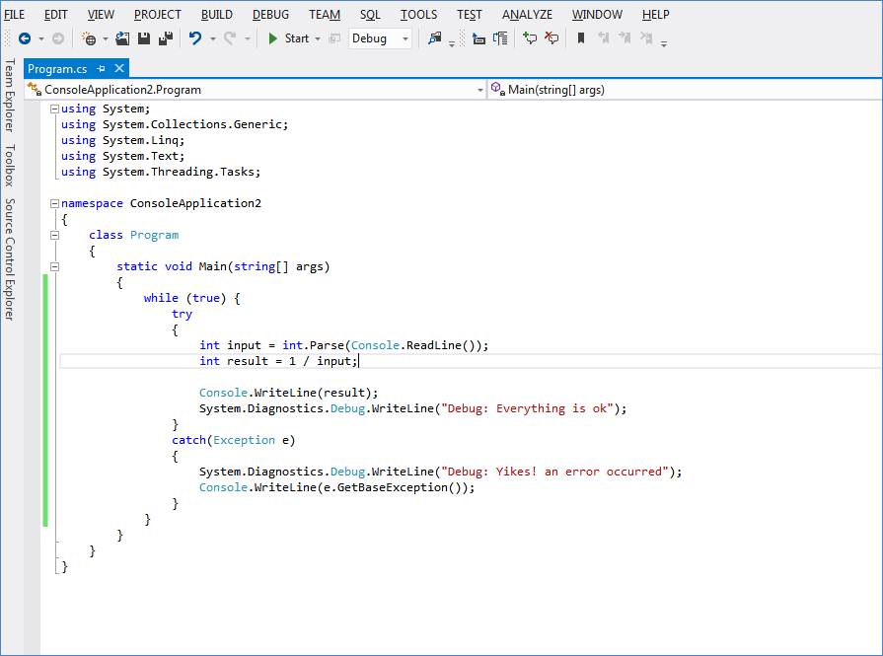Open the PROJECT menu

pos(158,15)
